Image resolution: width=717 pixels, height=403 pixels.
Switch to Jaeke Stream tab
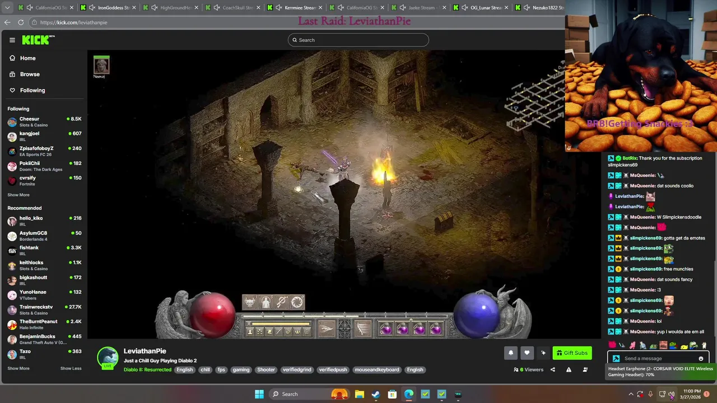(419, 8)
